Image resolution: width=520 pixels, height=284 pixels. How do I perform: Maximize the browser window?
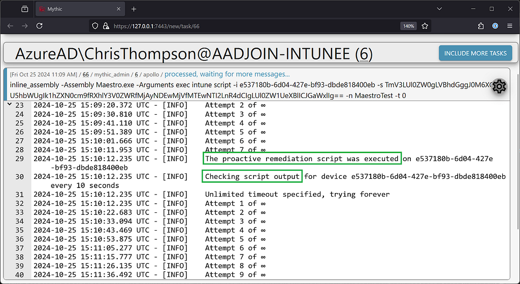(492, 9)
